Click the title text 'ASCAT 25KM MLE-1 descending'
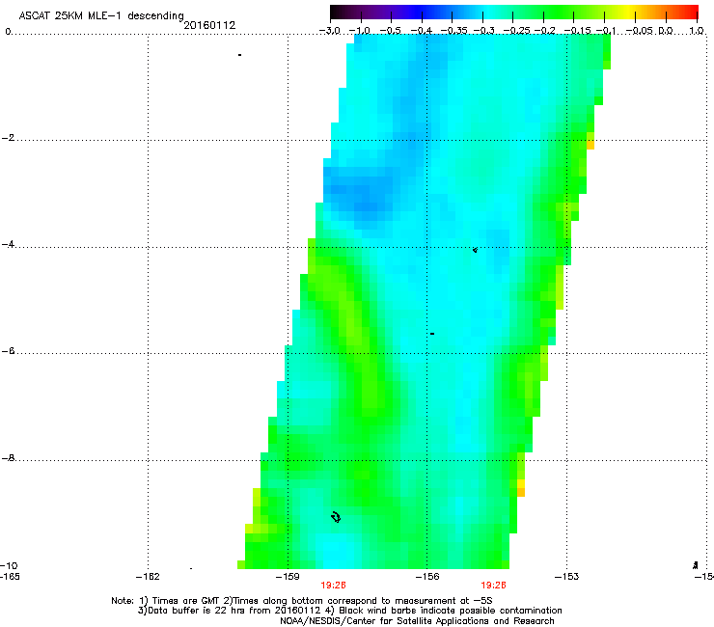The width and height of the screenshot is (714, 627). (x=101, y=15)
